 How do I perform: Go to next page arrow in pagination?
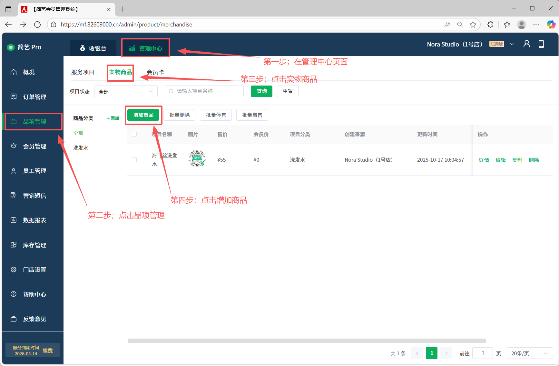point(446,353)
